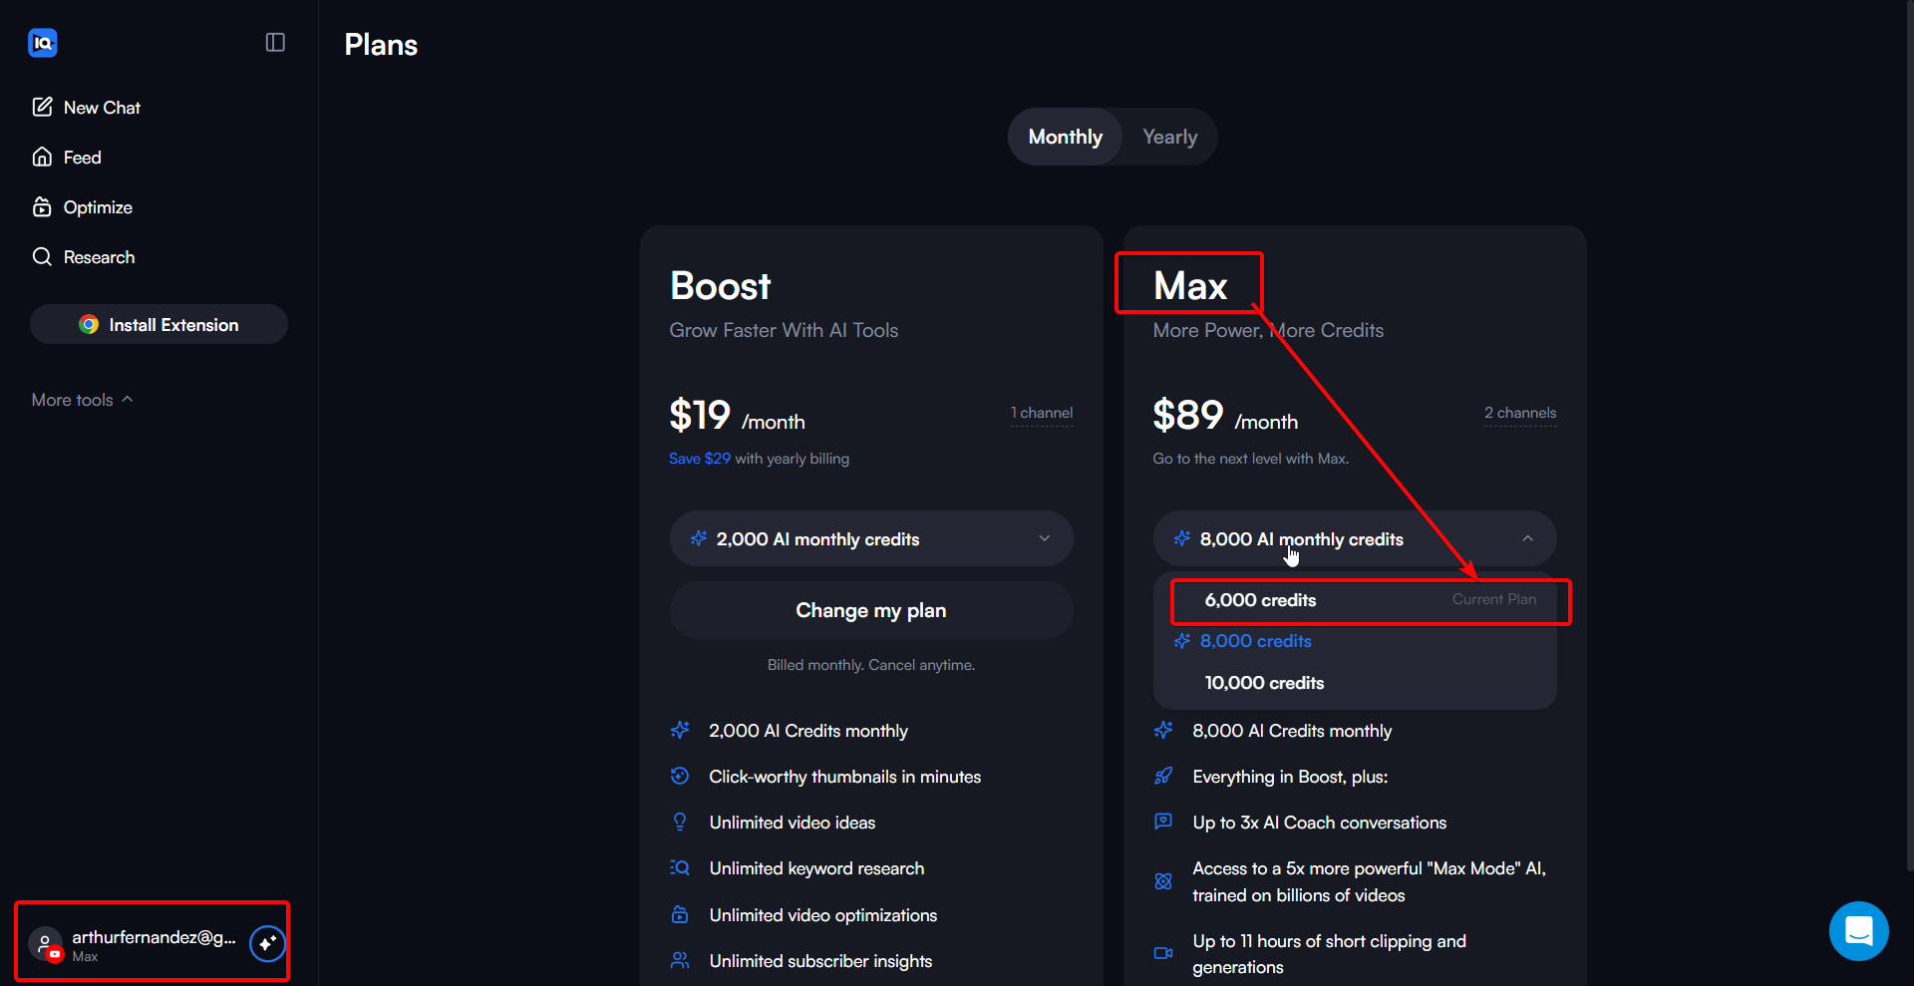
Task: Switch billing to Yearly
Action: 1169,137
